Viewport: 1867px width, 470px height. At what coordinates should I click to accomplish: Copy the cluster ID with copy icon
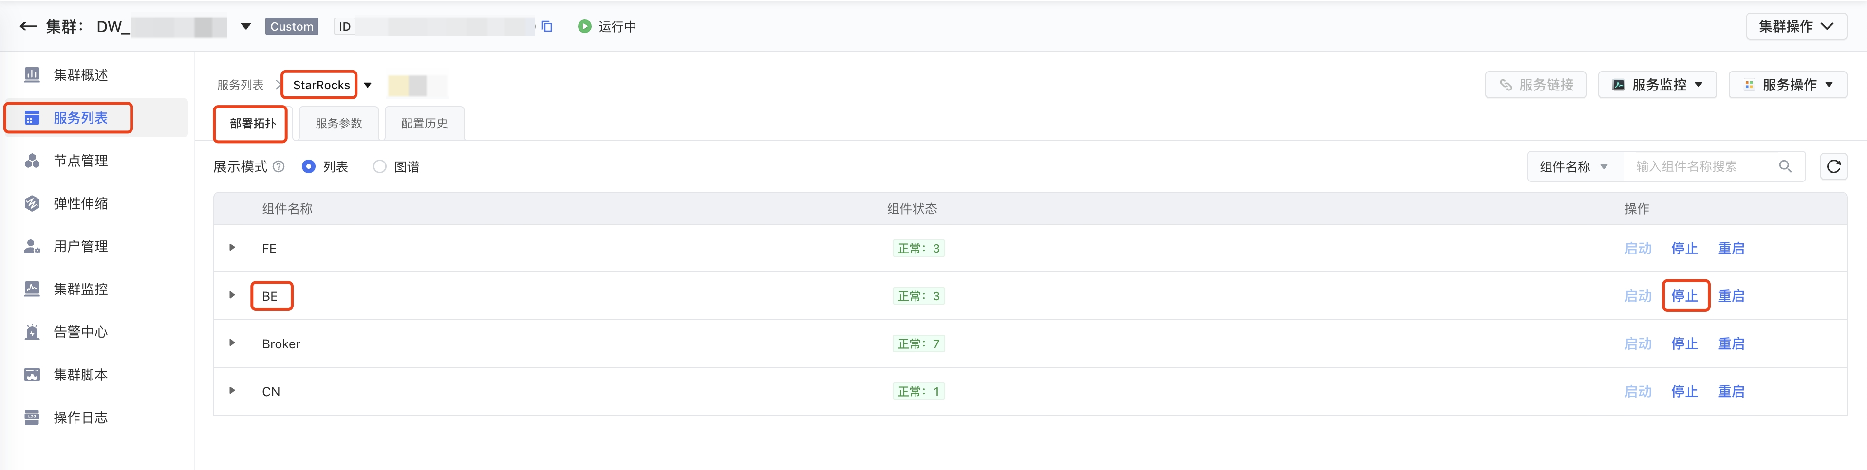pos(547,27)
